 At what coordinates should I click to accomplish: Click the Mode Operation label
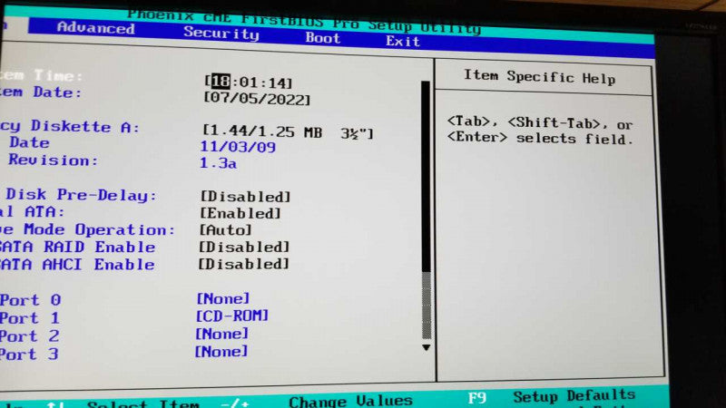[x=88, y=229]
